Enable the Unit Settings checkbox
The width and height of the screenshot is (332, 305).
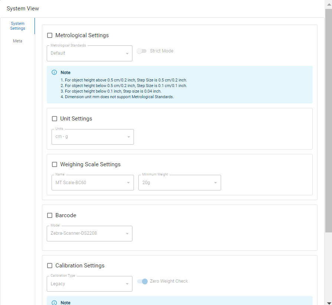(55, 119)
